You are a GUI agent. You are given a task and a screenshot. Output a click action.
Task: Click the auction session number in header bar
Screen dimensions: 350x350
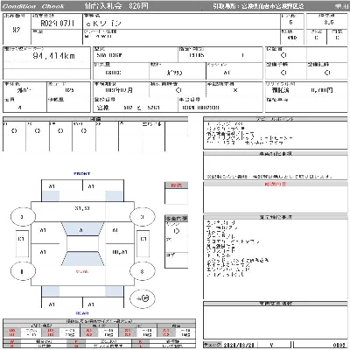138,6
